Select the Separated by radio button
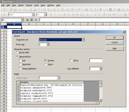The height and width of the screenshot is (112, 129). point(17,57)
